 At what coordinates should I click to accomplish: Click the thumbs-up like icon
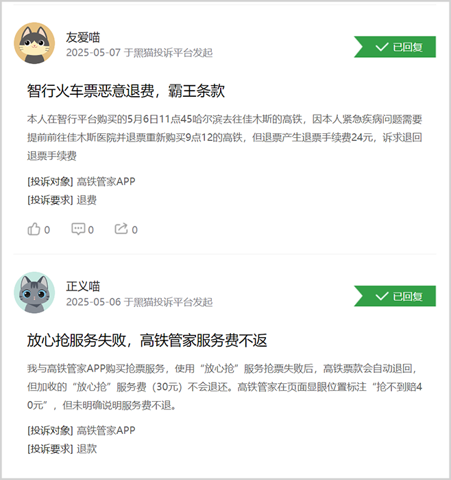[34, 229]
